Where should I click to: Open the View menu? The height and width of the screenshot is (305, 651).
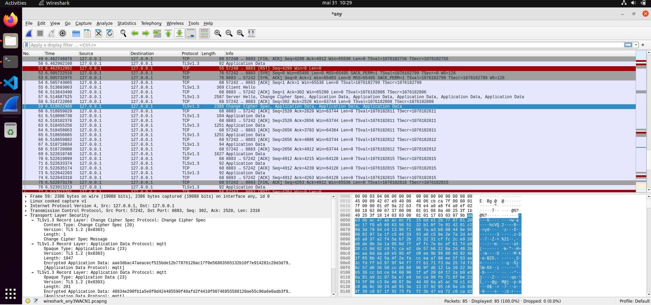pos(55,23)
